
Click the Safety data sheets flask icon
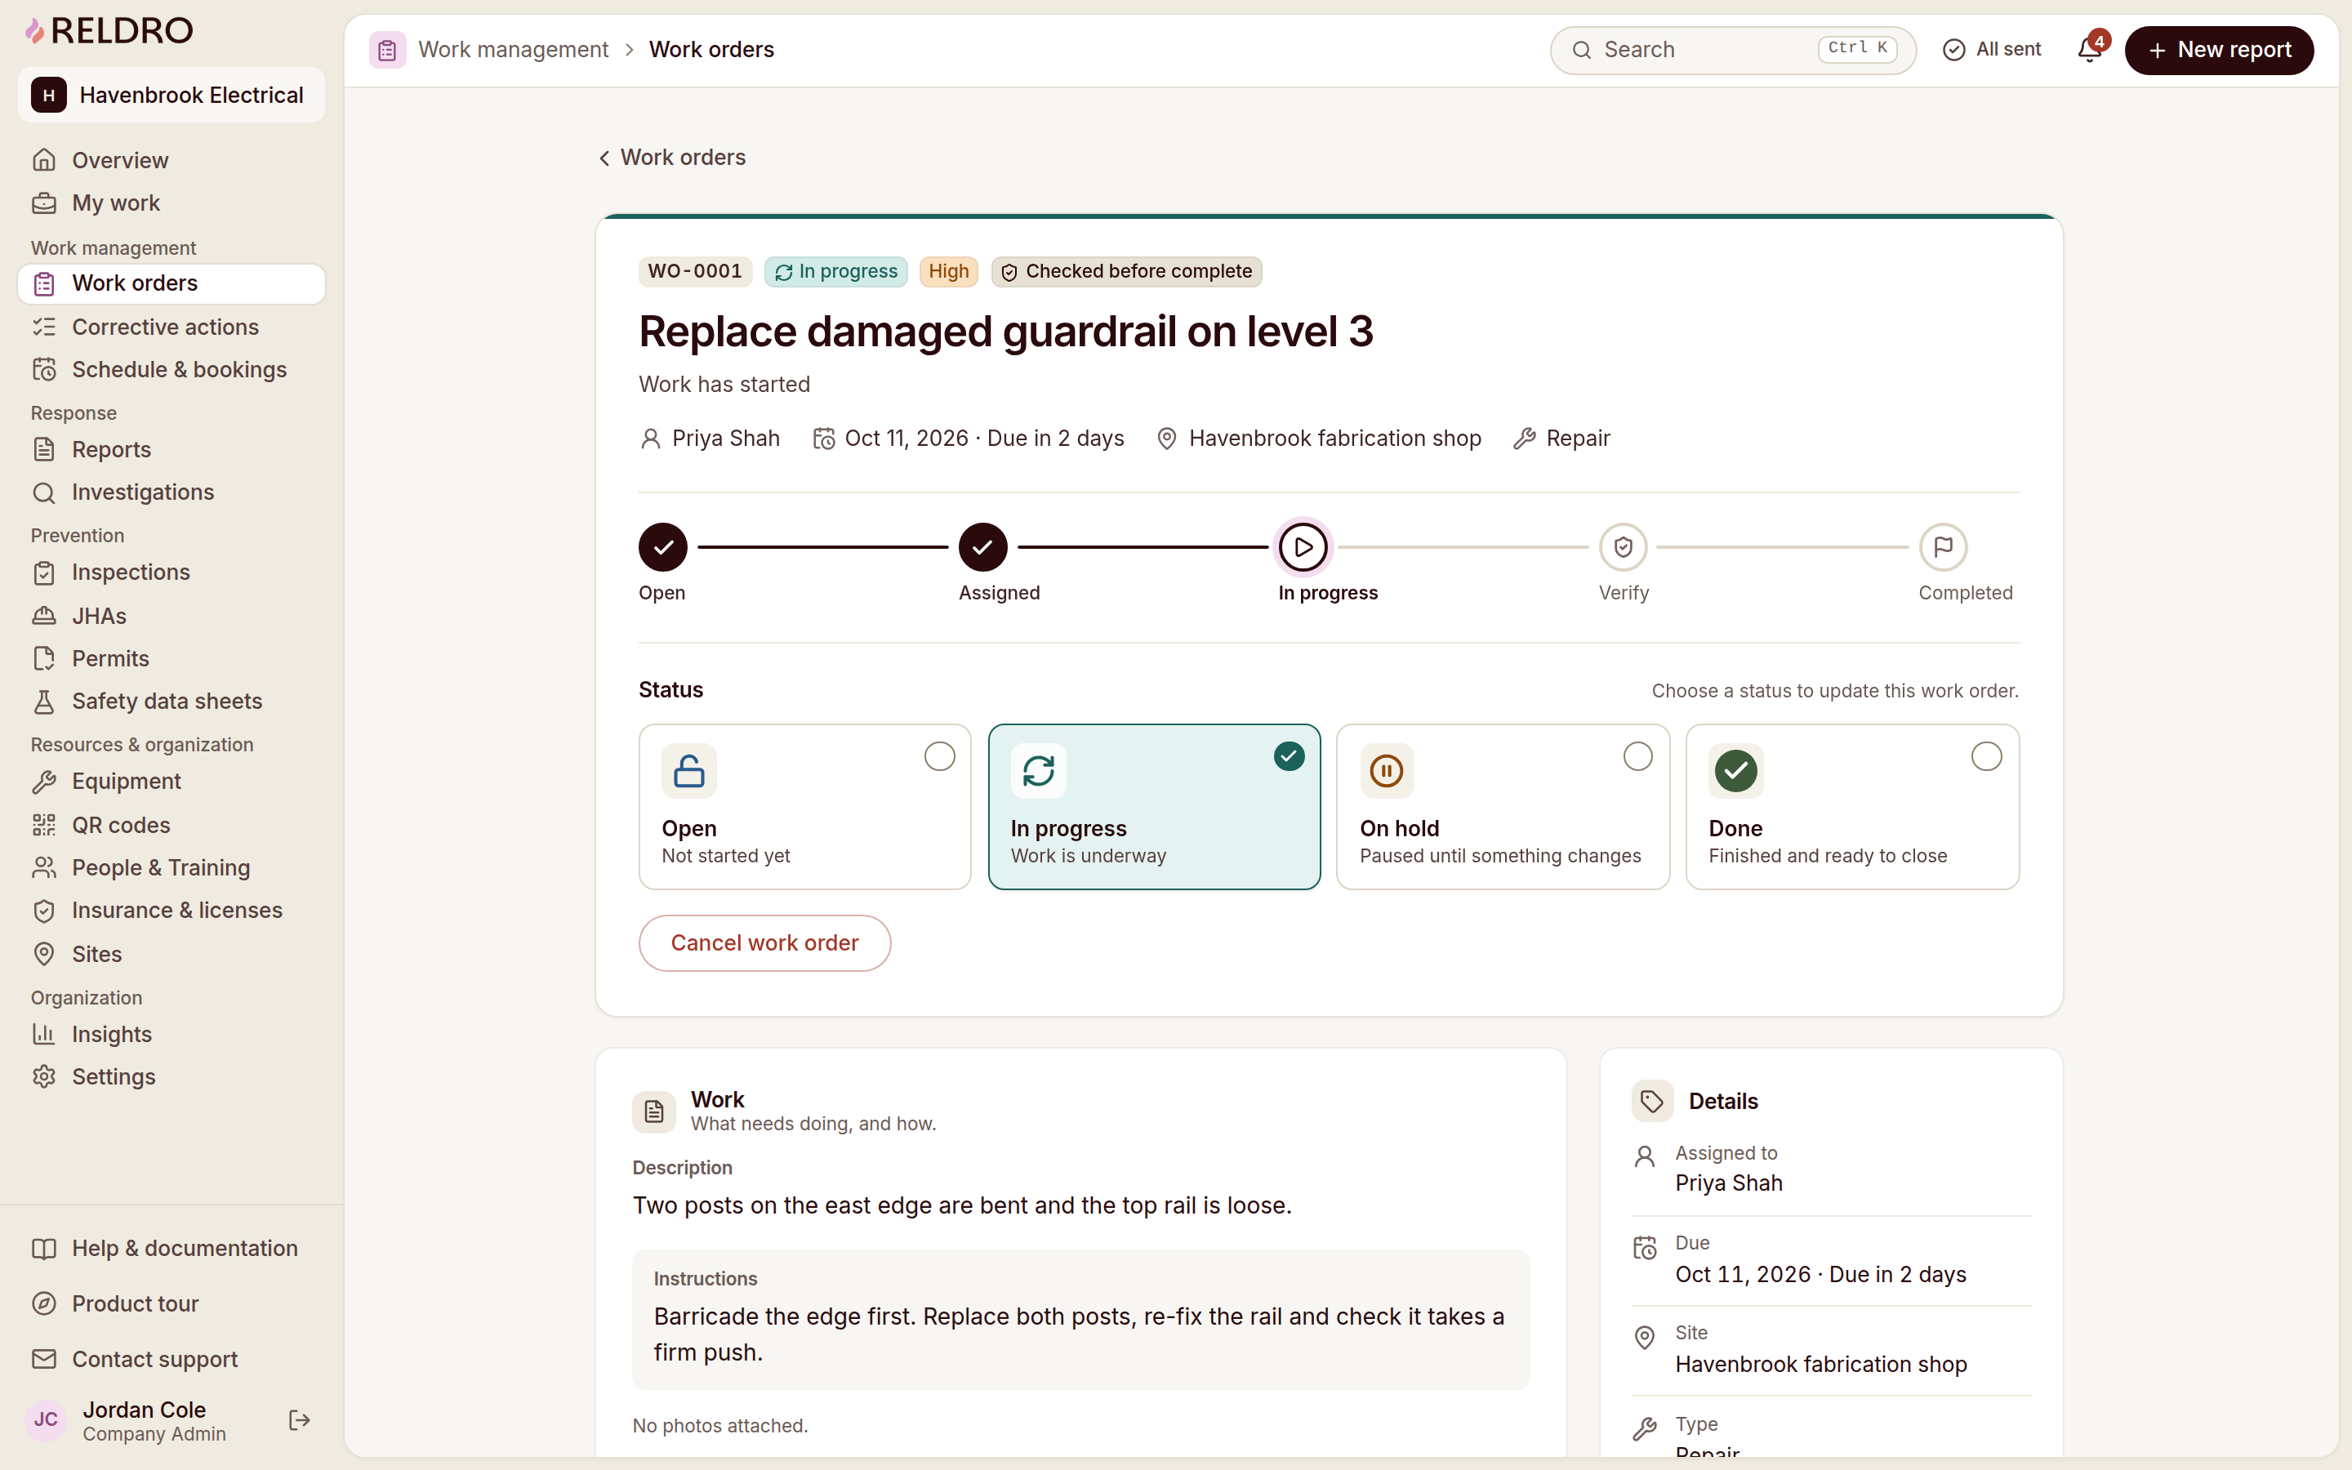pyautogui.click(x=44, y=702)
